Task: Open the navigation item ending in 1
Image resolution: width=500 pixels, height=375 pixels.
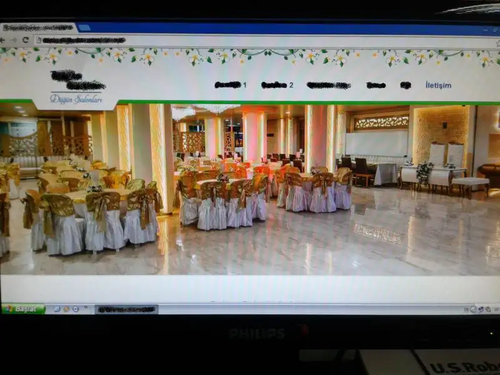Action: [230, 85]
